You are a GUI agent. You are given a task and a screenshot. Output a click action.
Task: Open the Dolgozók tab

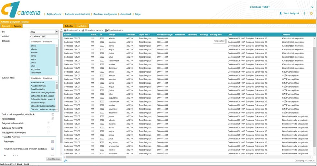point(6,26)
